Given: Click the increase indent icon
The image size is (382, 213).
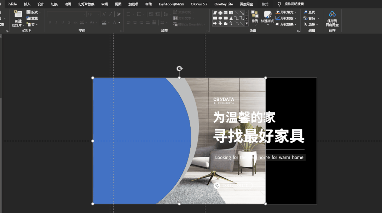Looking at the screenshot, I should tap(158, 14).
